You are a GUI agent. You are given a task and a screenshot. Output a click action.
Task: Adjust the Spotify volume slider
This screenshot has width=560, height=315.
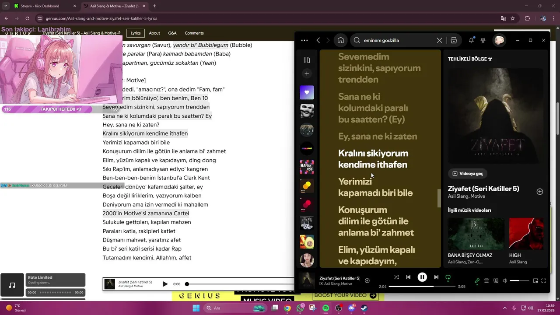point(520,281)
